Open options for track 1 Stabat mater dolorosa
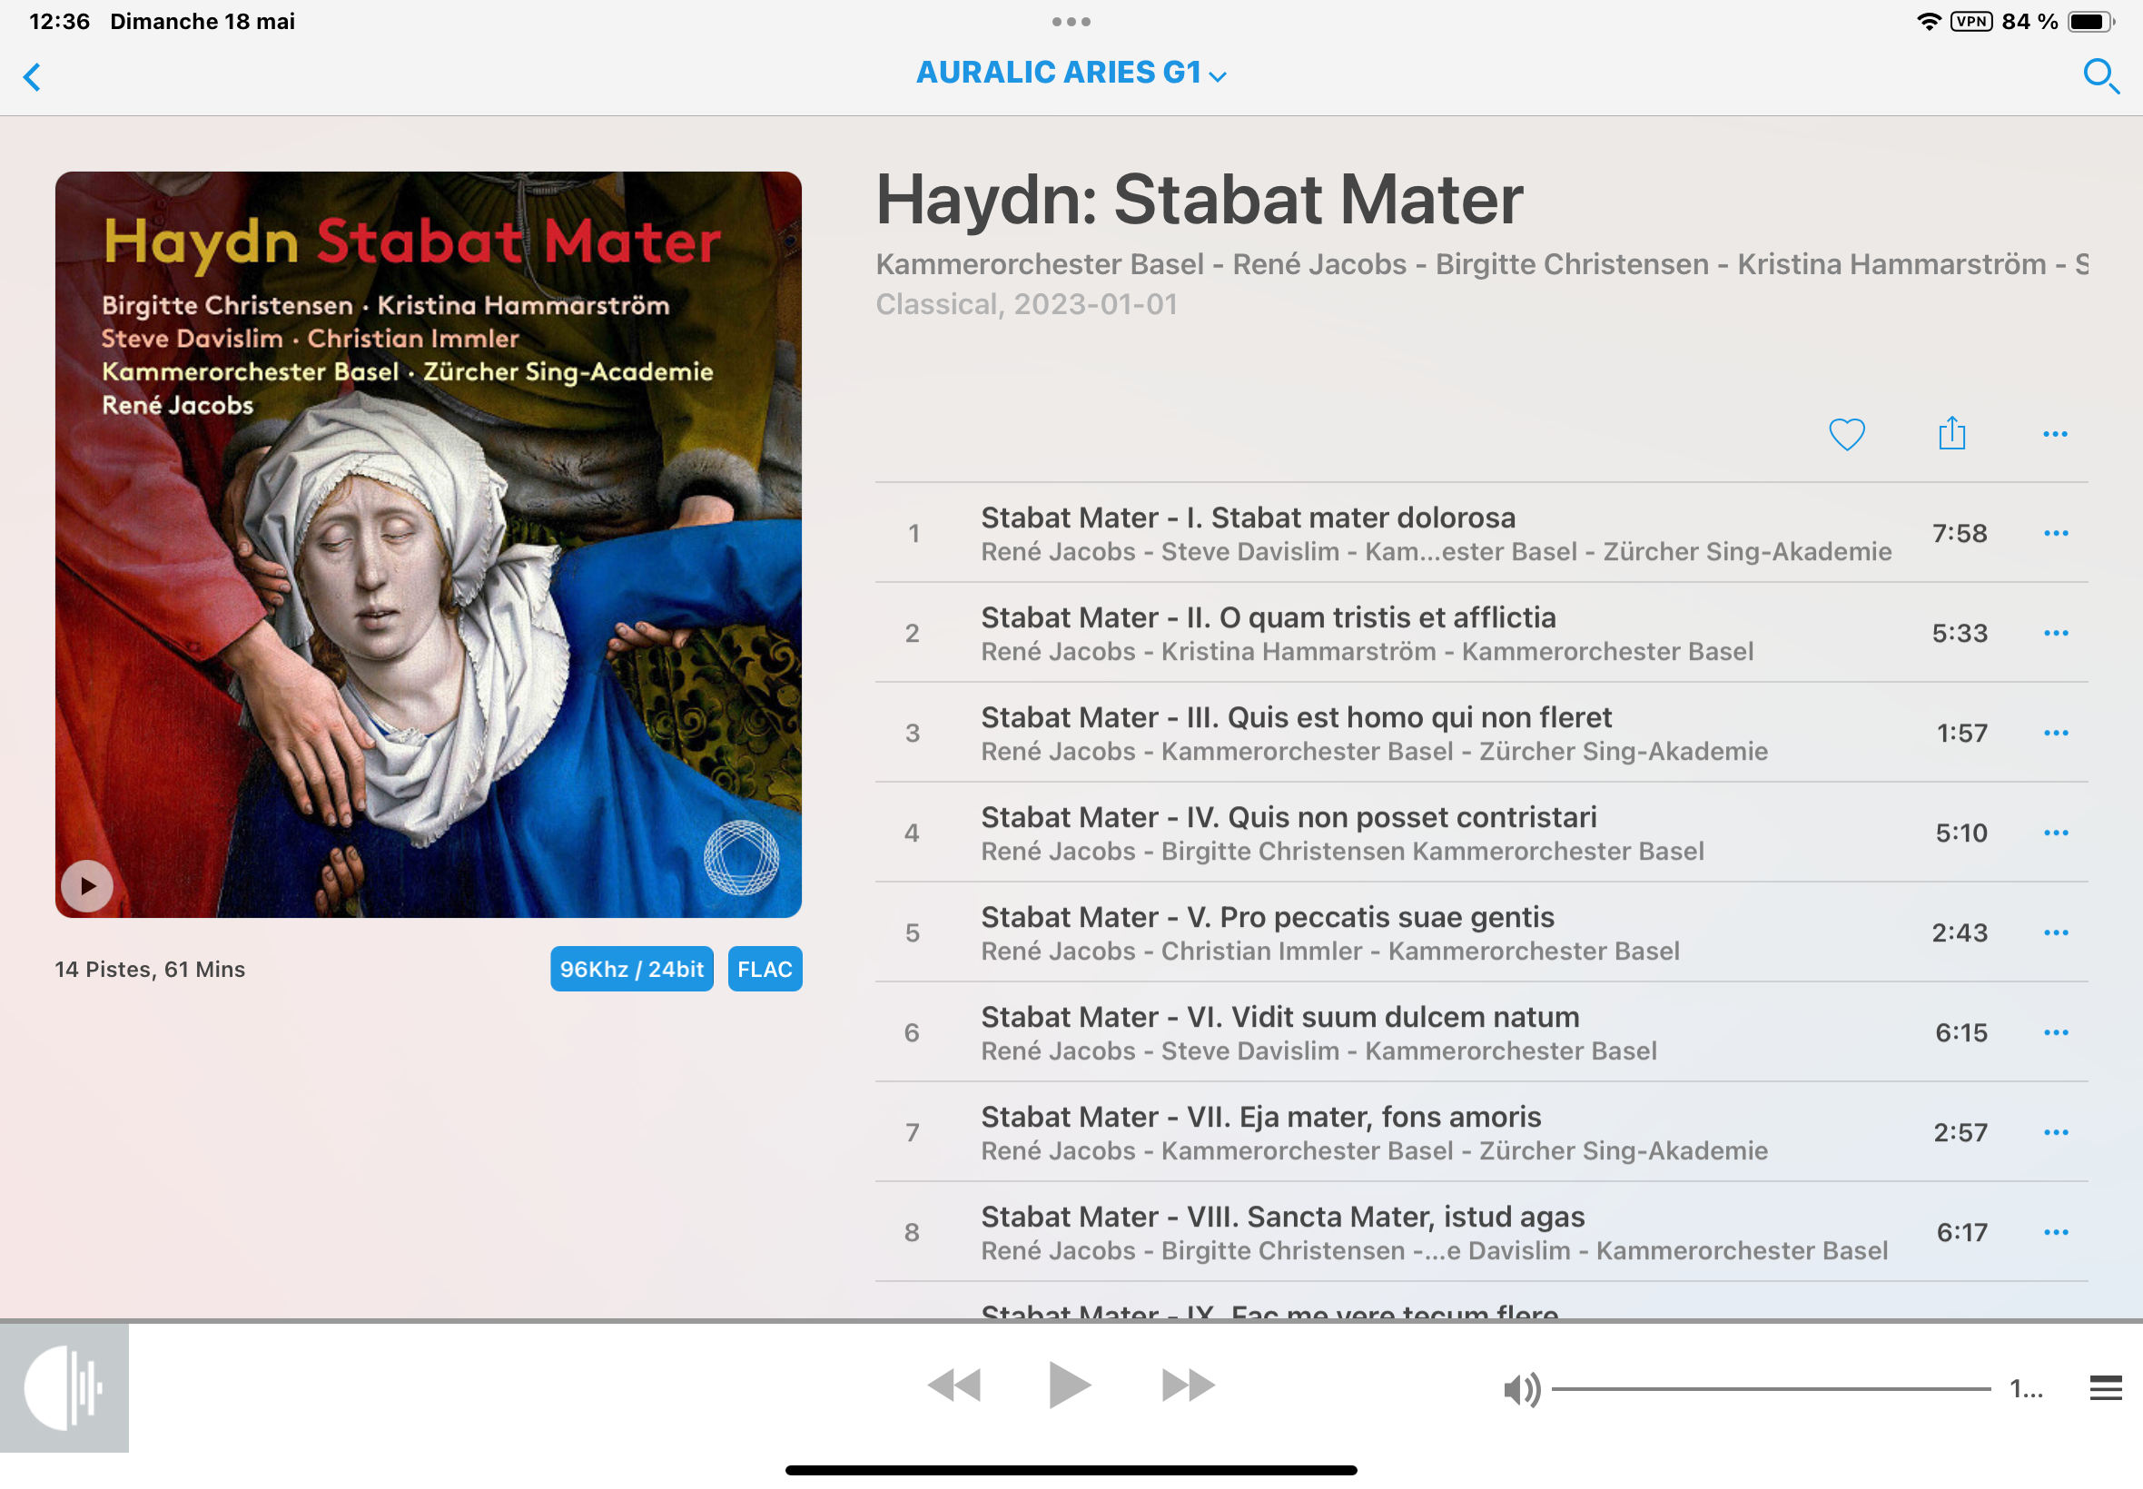2143x1489 pixels. pos(2055,533)
